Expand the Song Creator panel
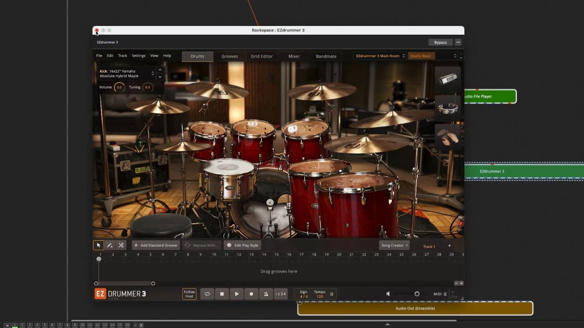 pyautogui.click(x=394, y=245)
